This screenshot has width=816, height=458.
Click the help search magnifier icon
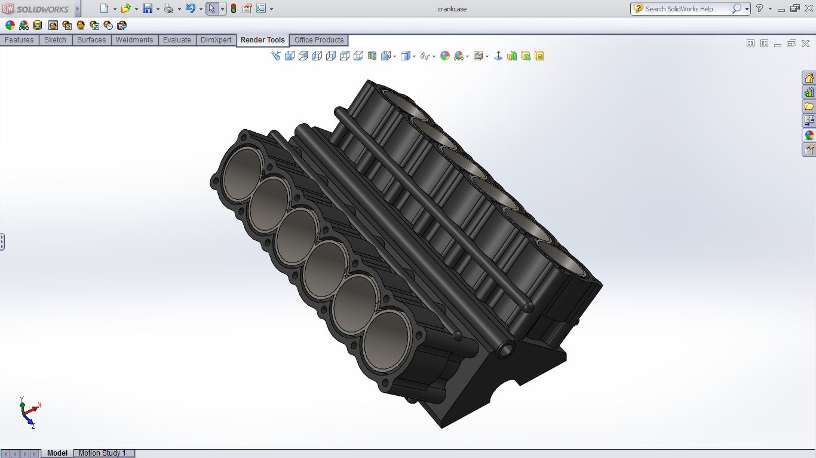736,8
